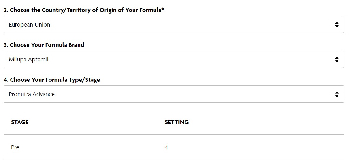Click the SETTING column header
Viewport: 349px width, 162px height.
177,122
